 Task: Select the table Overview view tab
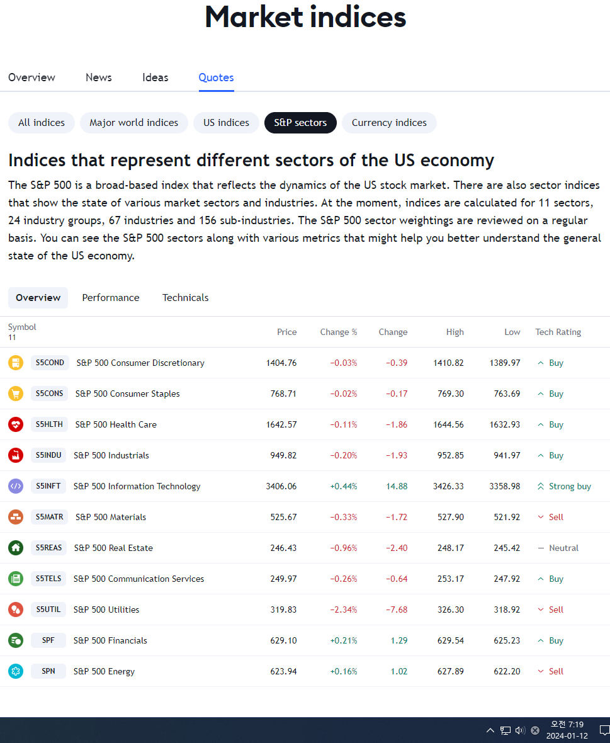(38, 298)
